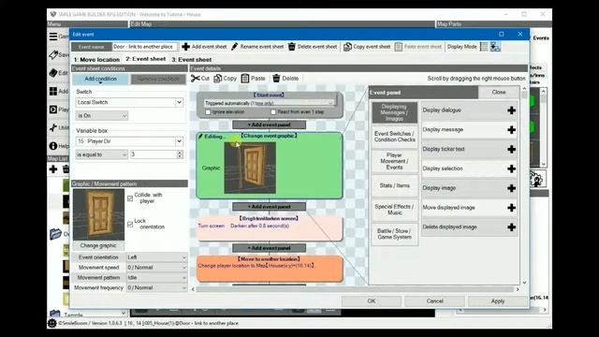Click the Paste clipboard icon in Event details
The width and height of the screenshot is (599, 337).
245,79
